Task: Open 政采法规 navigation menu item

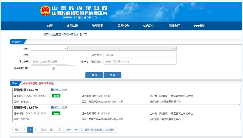Action: (x=72, y=26)
